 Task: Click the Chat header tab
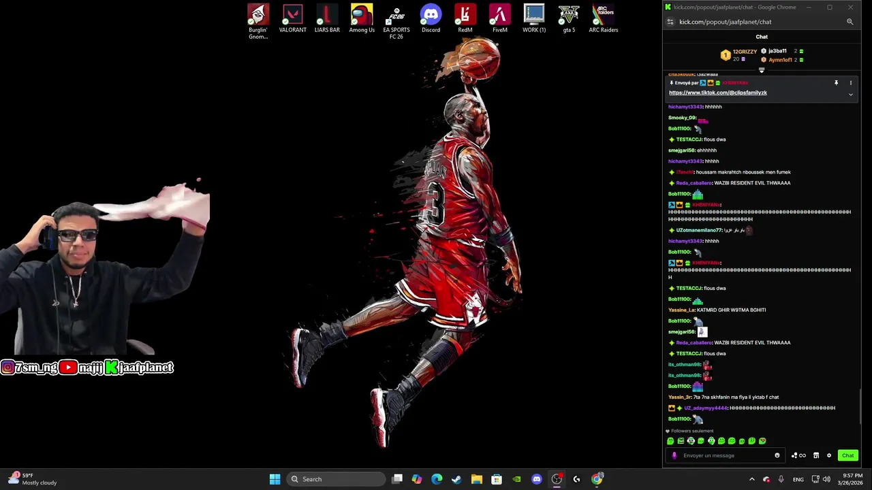pyautogui.click(x=762, y=37)
